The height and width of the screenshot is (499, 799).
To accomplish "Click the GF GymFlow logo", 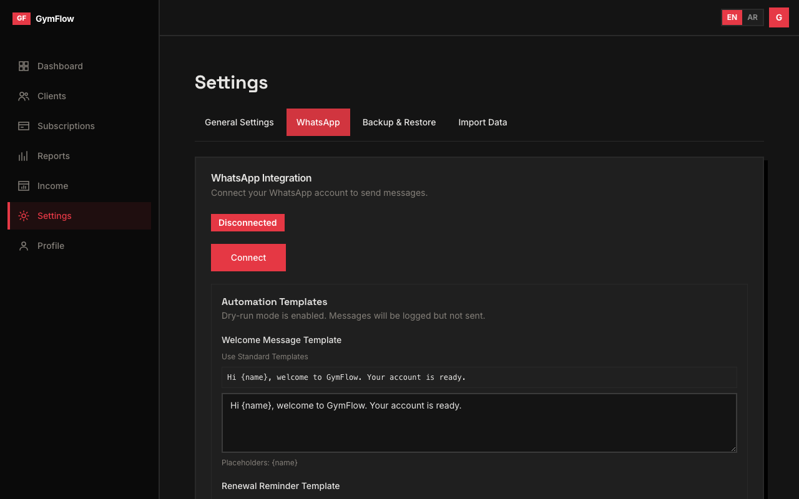I will tap(43, 19).
